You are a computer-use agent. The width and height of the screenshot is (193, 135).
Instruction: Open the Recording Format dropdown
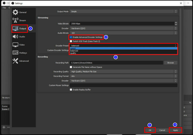click(x=123, y=76)
